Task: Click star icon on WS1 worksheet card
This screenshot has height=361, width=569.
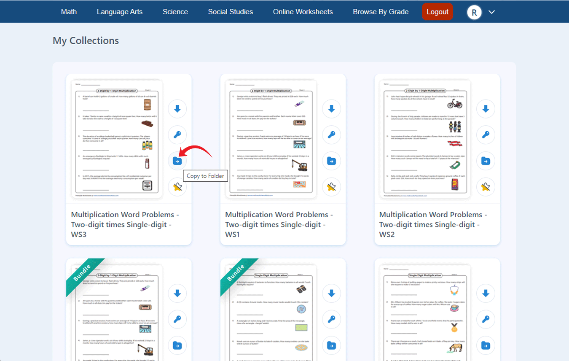Action: 332,187
